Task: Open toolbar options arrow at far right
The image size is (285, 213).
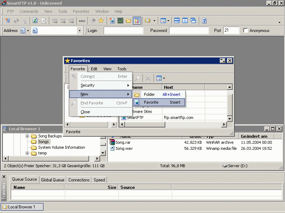Action: point(279,22)
